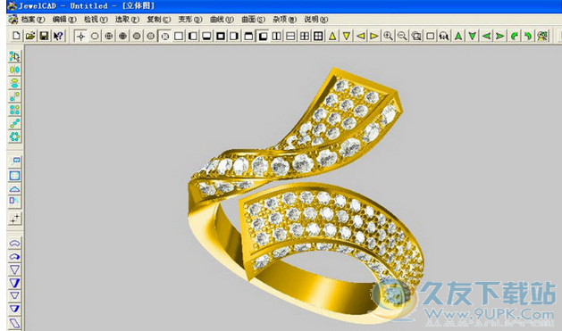Screen dimensions: 562x331
Task: Zoom out with the magnifier minus icon
Action: pyautogui.click(x=402, y=36)
